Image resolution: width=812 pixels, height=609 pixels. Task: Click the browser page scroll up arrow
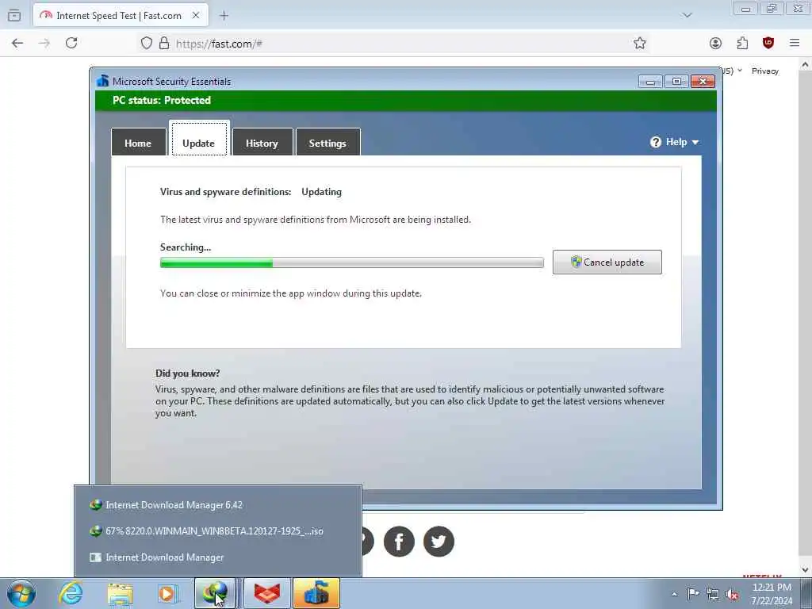[x=805, y=65]
